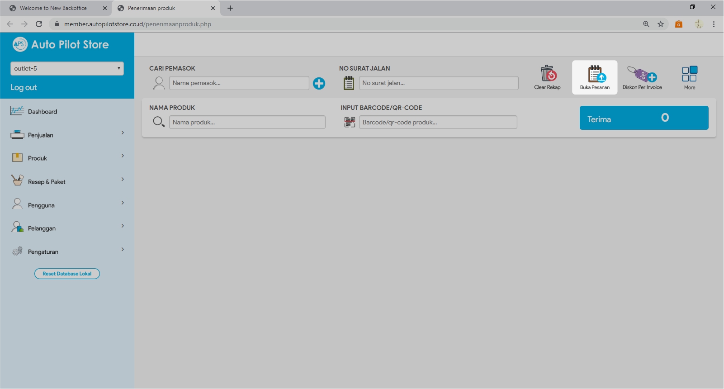Click the product search magnifier icon
Viewport: 724px width, 389px height.
point(158,122)
